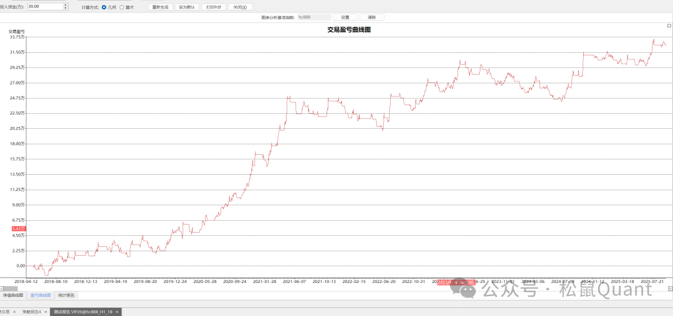673x316 pixels.
Task: Switch to the 净值曲线图 tab
Action: pyautogui.click(x=13, y=295)
